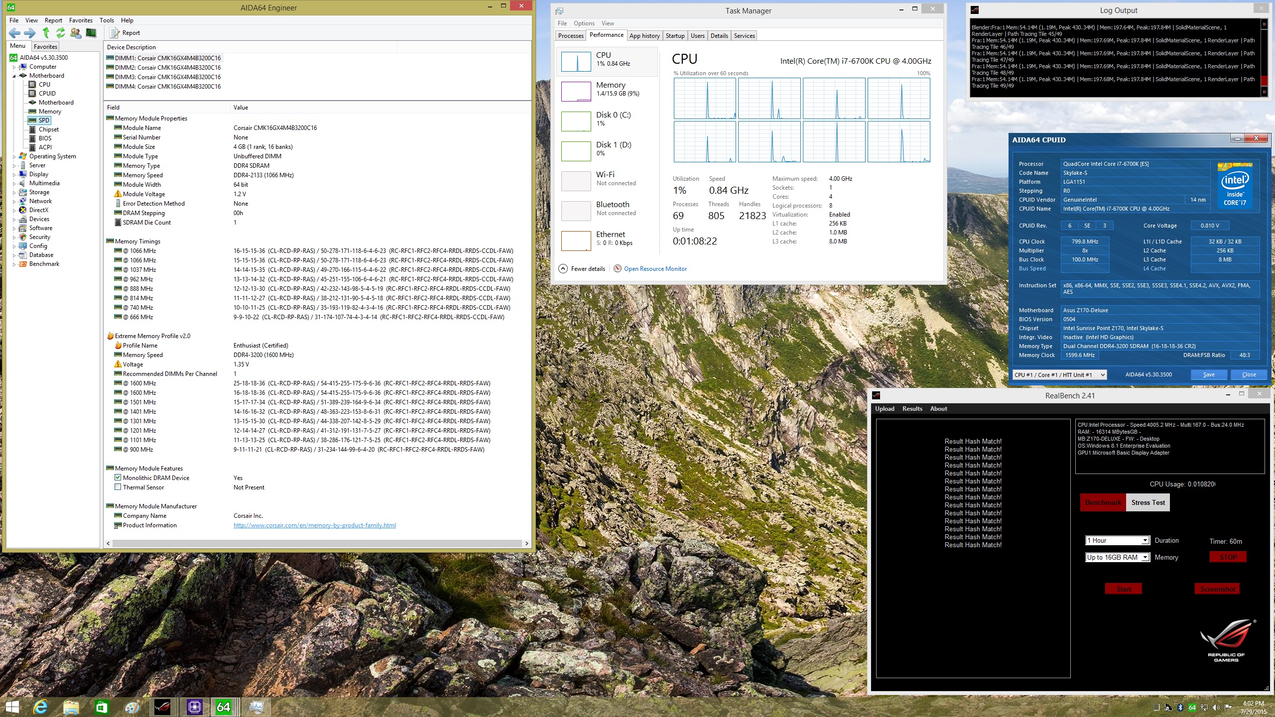Open the Windows Store taskbar icon

coord(102,707)
